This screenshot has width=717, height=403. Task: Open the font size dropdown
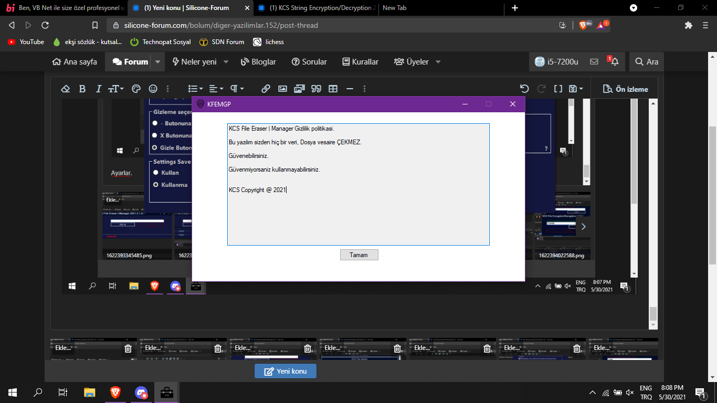116,89
